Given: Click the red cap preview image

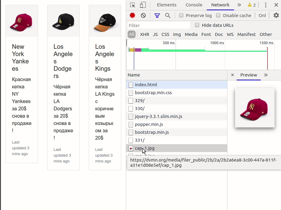Looking at the screenshot, I should coord(255,108).
